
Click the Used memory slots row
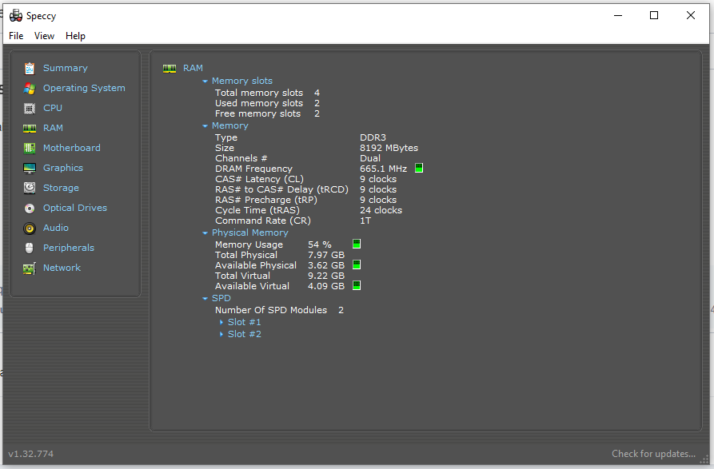point(267,103)
